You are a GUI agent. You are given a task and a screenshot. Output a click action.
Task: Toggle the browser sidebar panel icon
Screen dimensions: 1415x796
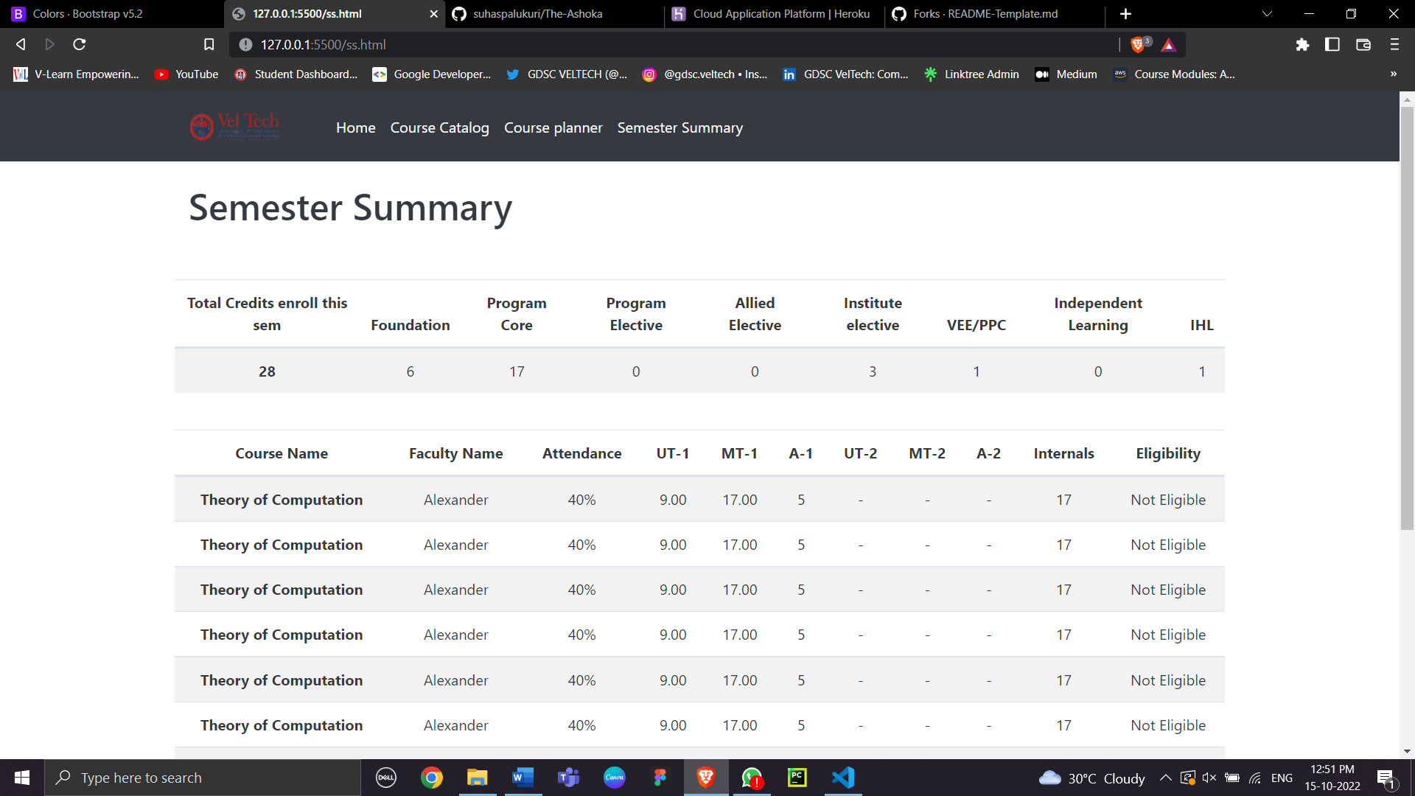[1332, 45]
